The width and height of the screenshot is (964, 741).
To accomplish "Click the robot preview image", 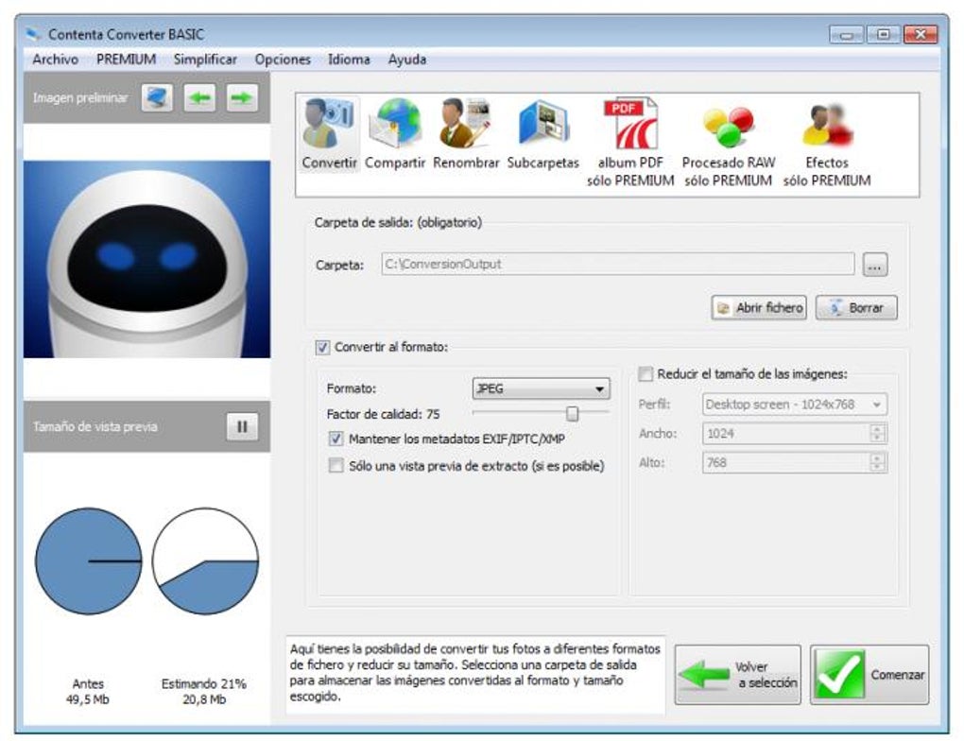I will [146, 260].
